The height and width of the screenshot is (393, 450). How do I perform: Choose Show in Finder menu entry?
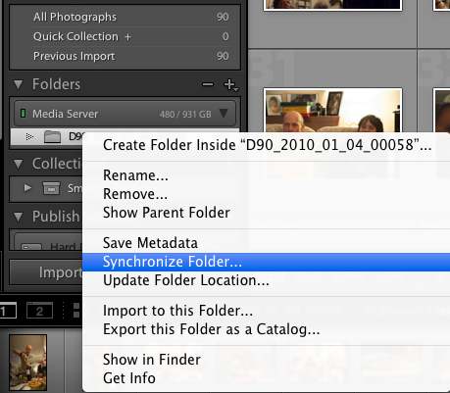152,360
